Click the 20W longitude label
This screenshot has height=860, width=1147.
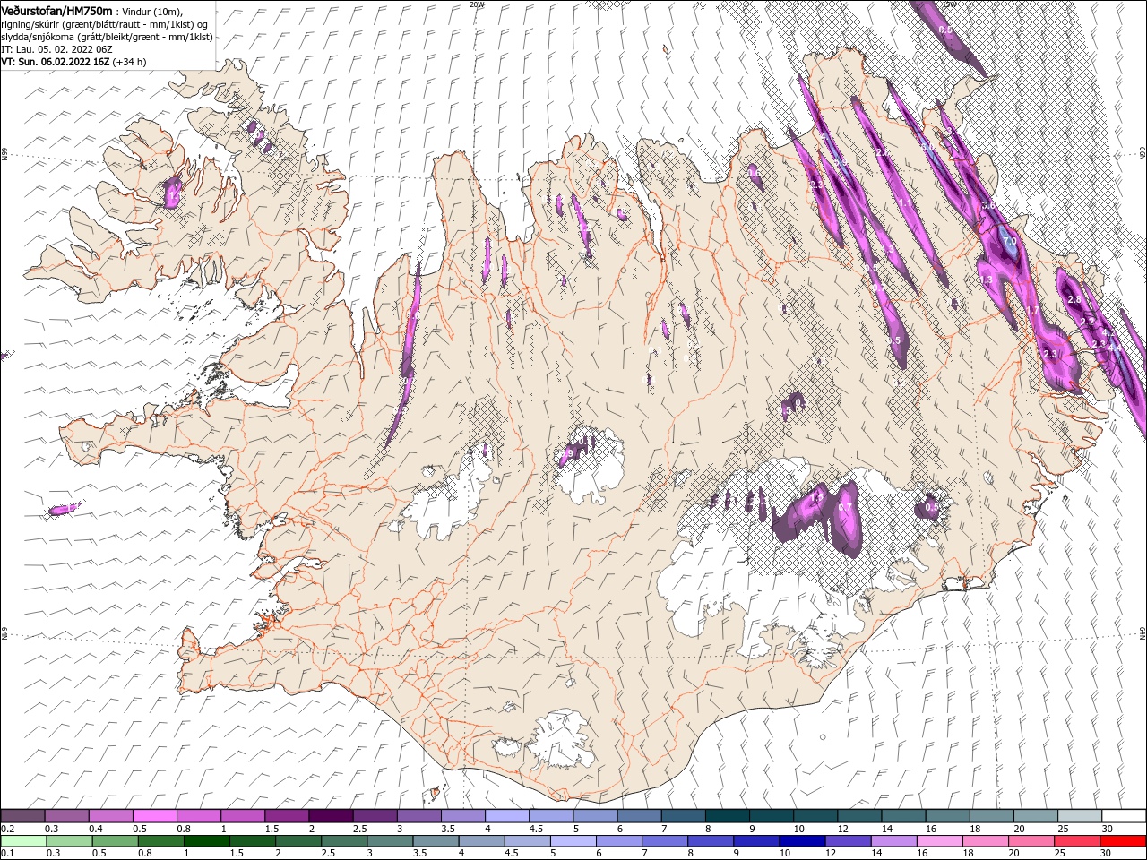click(477, 4)
